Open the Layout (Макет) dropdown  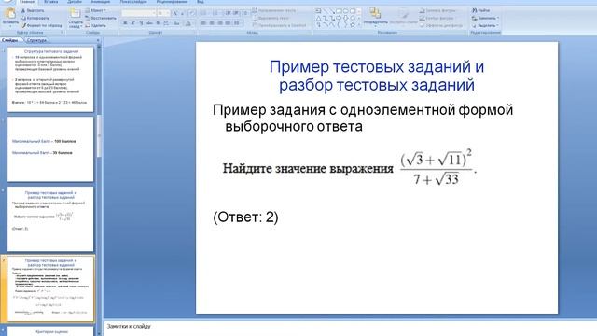(96, 10)
